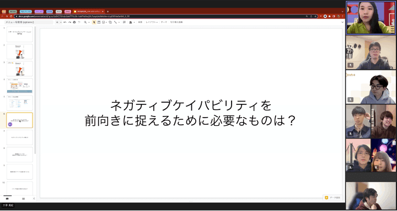This screenshot has width=397, height=211.
Task: Switch to grid view icon
Action: click(23, 198)
